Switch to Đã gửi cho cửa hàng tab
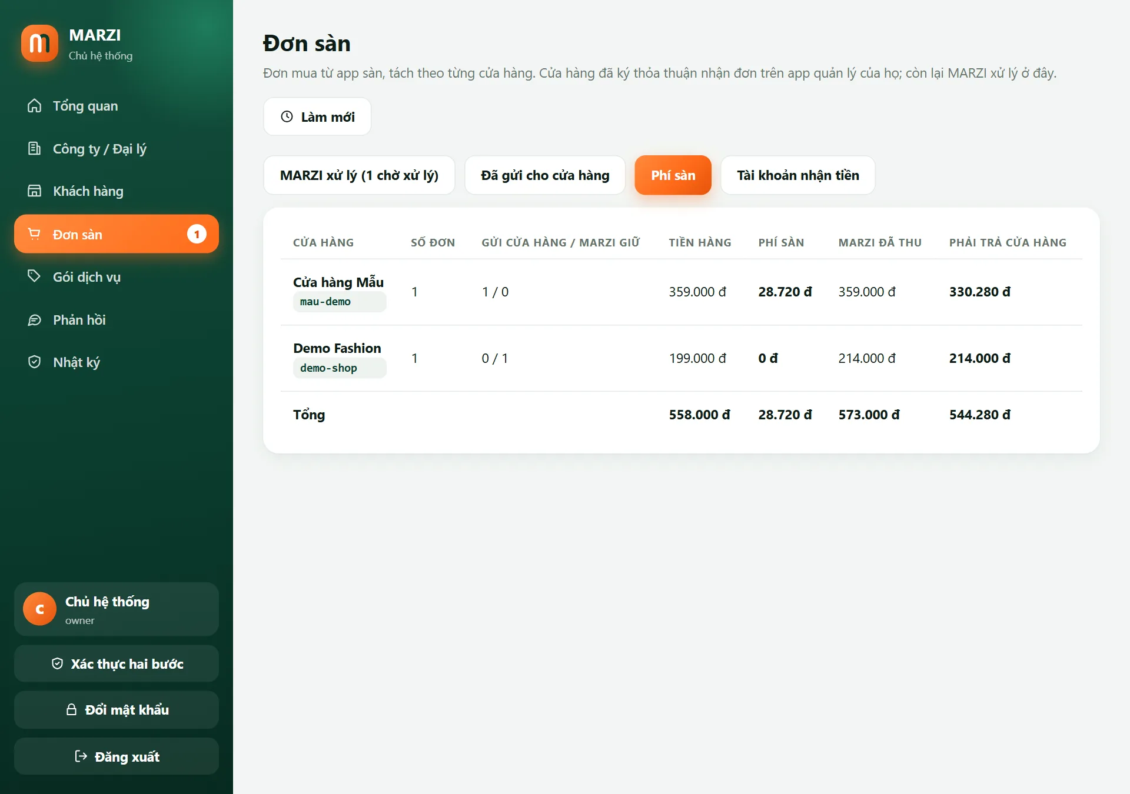The image size is (1130, 794). coord(545,175)
